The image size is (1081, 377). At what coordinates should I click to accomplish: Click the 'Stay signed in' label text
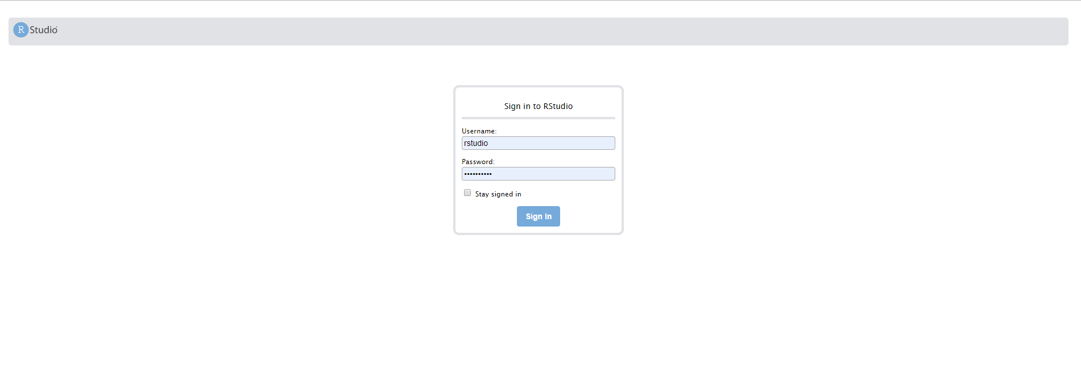[x=498, y=194]
